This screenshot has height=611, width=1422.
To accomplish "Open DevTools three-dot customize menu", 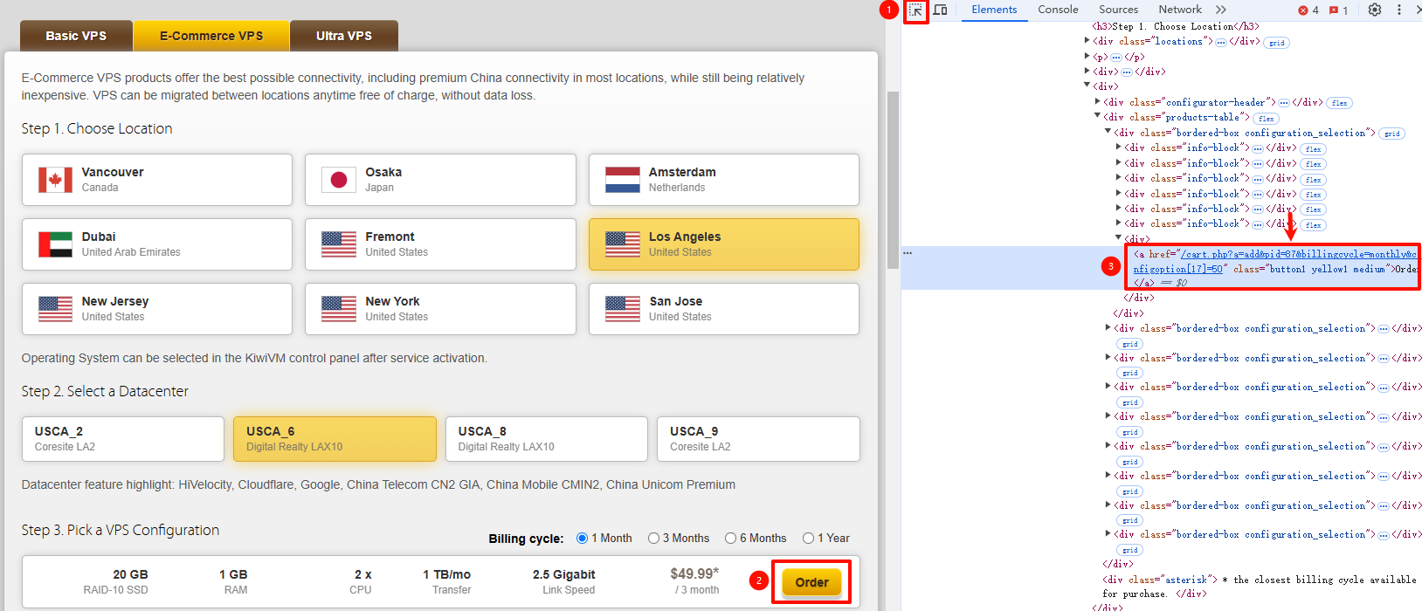I will [x=1398, y=10].
